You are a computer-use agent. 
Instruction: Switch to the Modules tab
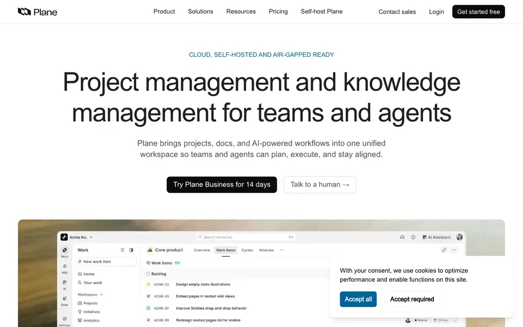tap(267, 250)
